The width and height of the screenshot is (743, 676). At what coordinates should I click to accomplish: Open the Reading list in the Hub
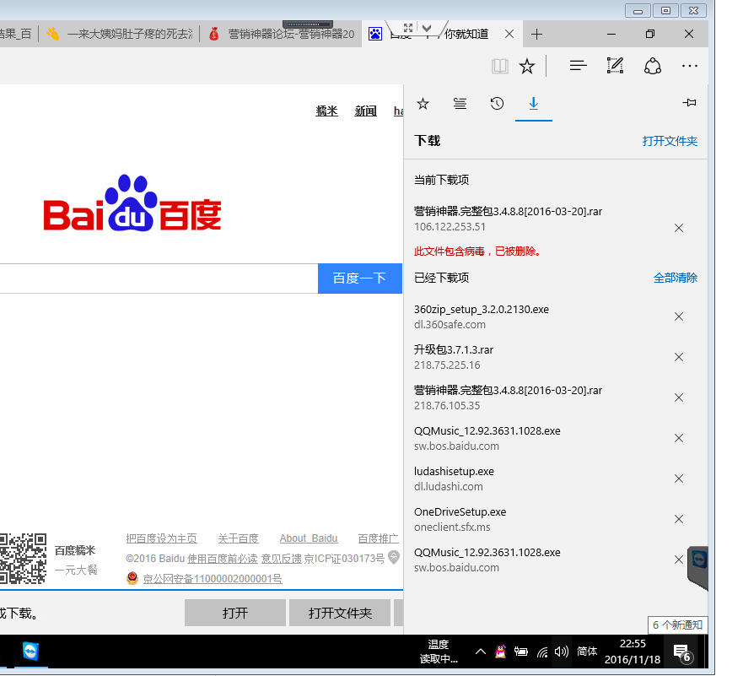pyautogui.click(x=459, y=103)
